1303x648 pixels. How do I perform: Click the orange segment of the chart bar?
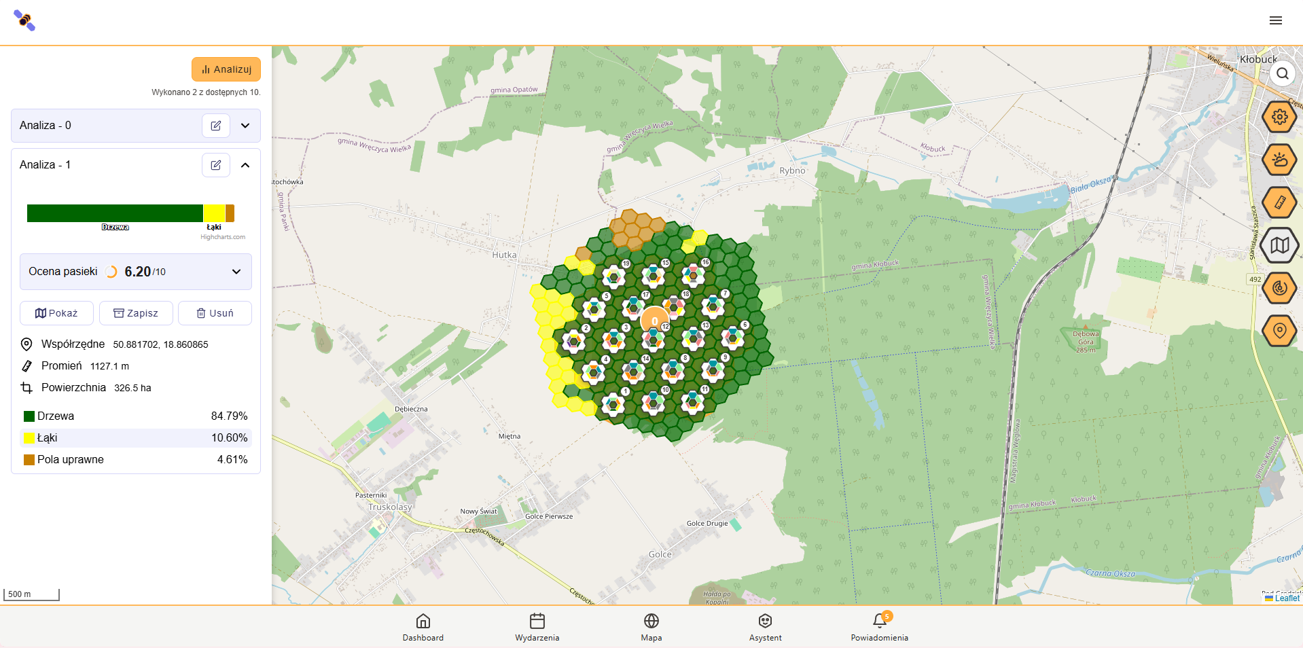[x=230, y=213]
